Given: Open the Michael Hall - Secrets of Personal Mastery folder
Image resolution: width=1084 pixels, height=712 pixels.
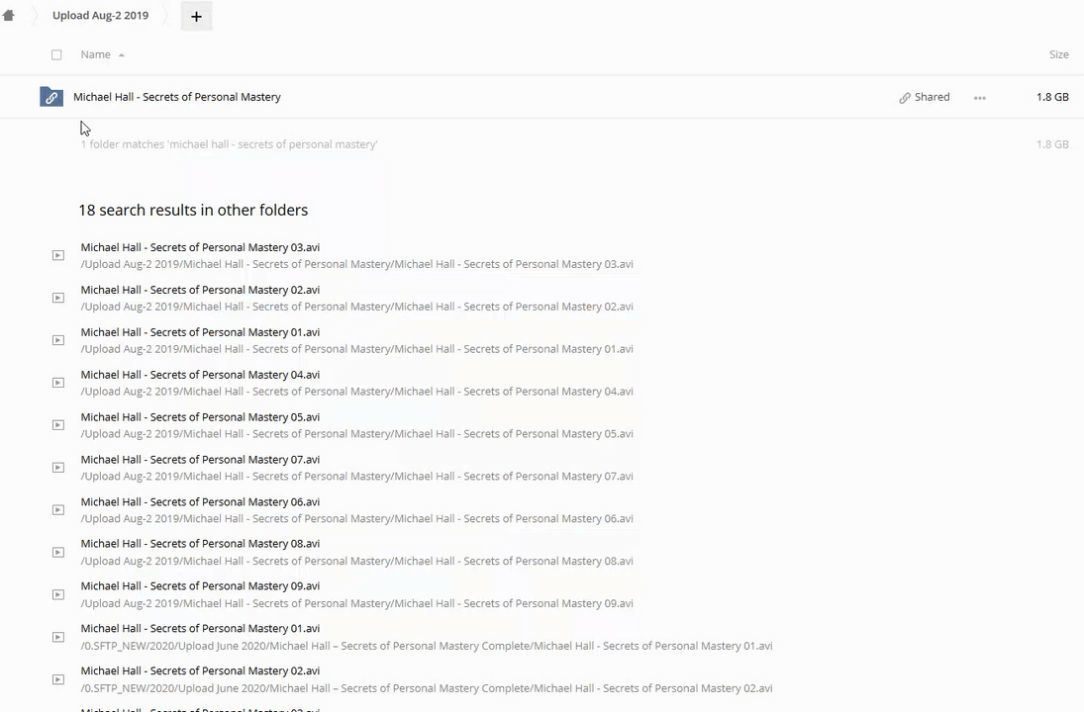Looking at the screenshot, I should (177, 97).
